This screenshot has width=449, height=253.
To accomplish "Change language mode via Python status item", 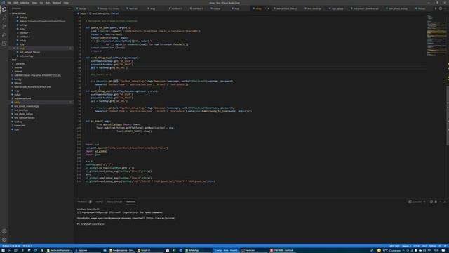I will 432,246.
